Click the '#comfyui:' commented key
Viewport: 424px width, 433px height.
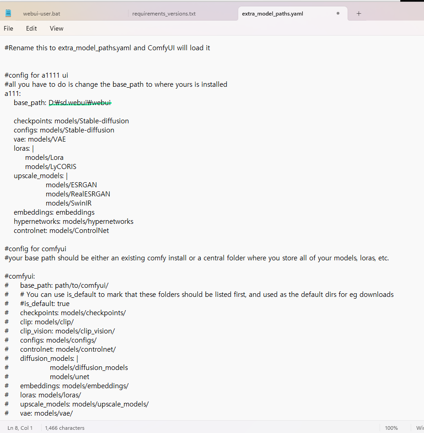coord(20,276)
